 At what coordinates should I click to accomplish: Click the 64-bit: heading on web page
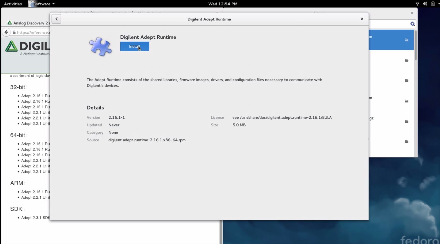[x=18, y=135]
